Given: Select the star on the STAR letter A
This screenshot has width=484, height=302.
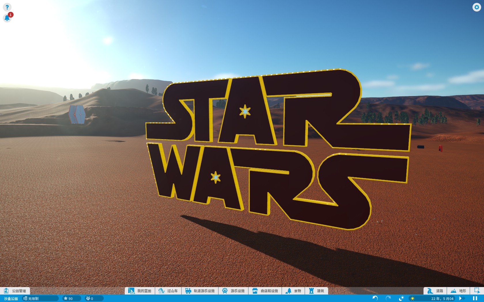Looking at the screenshot, I should 245,111.
